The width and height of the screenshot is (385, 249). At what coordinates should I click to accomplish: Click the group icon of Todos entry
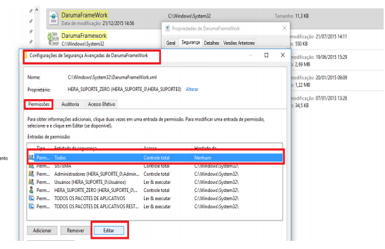31,157
